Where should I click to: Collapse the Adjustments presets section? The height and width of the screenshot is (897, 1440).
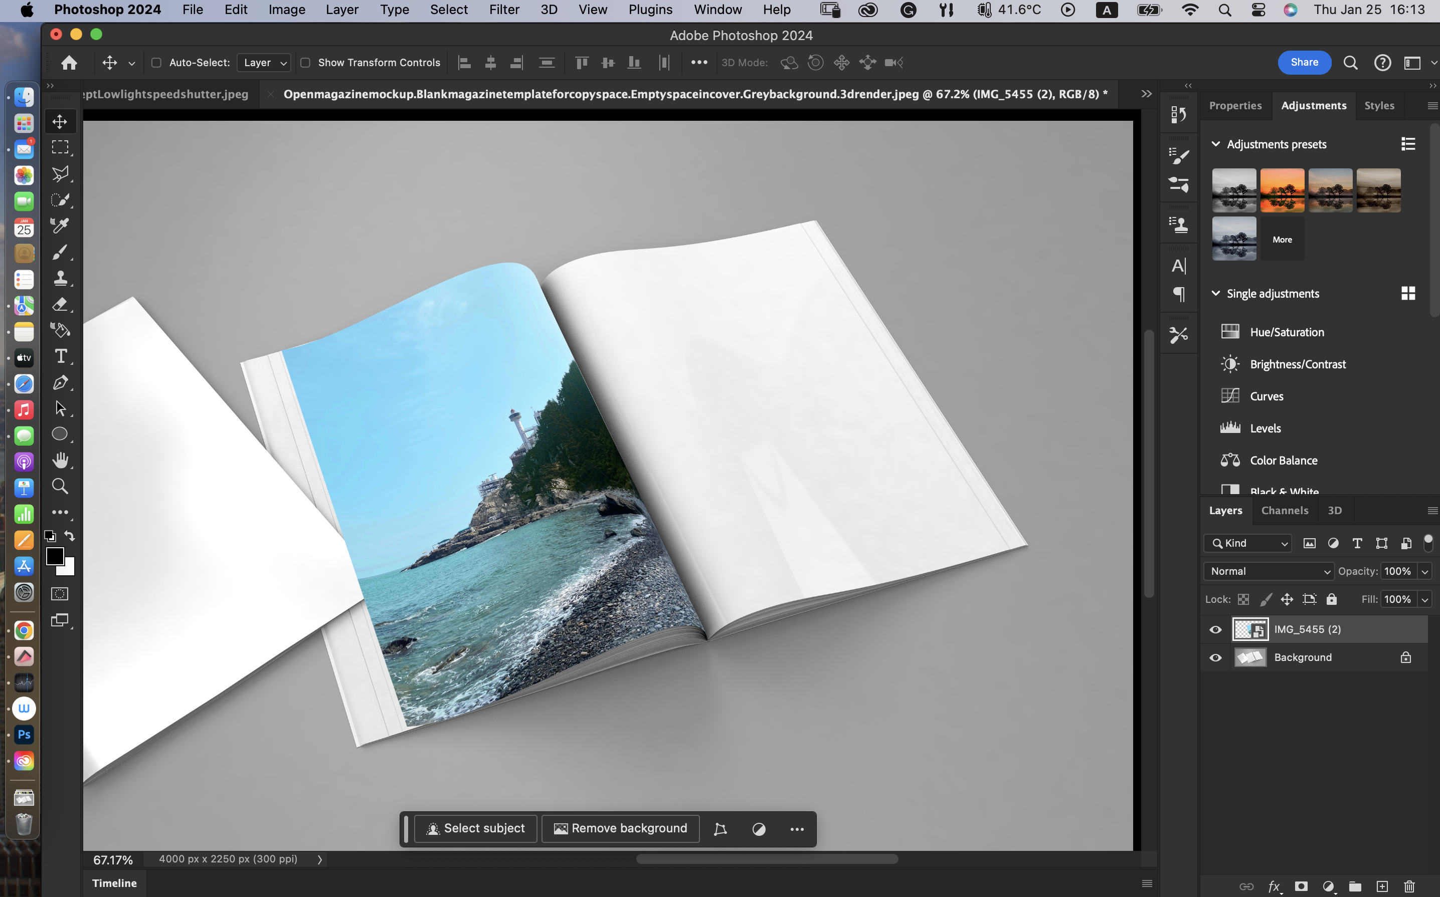(x=1215, y=144)
